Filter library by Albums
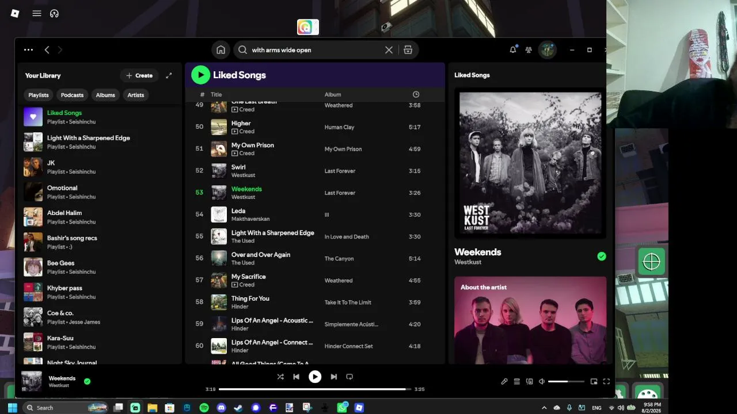737x414 pixels. [105, 95]
